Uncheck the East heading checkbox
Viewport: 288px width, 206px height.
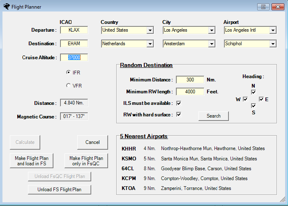[x=261, y=99]
